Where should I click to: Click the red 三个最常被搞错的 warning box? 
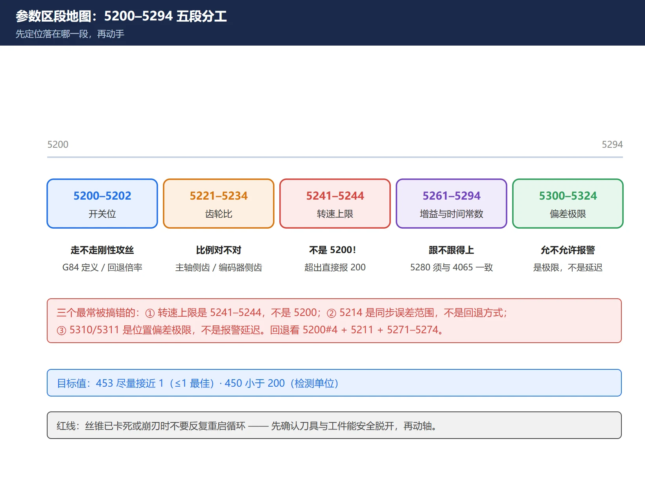click(x=334, y=321)
